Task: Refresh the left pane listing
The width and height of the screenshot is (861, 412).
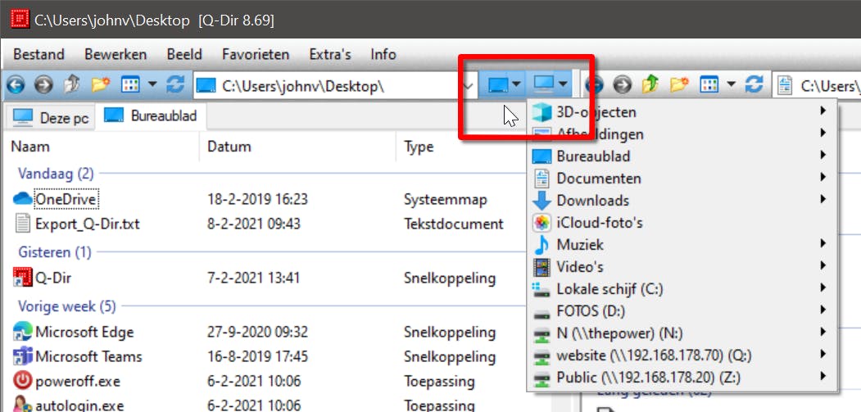Action: [x=175, y=85]
